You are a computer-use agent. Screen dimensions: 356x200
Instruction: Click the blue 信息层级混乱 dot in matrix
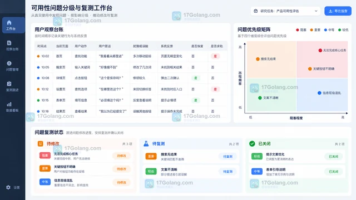click(x=319, y=93)
